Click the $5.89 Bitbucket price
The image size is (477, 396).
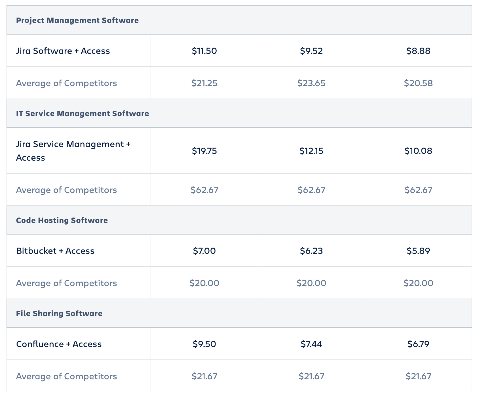tap(418, 251)
